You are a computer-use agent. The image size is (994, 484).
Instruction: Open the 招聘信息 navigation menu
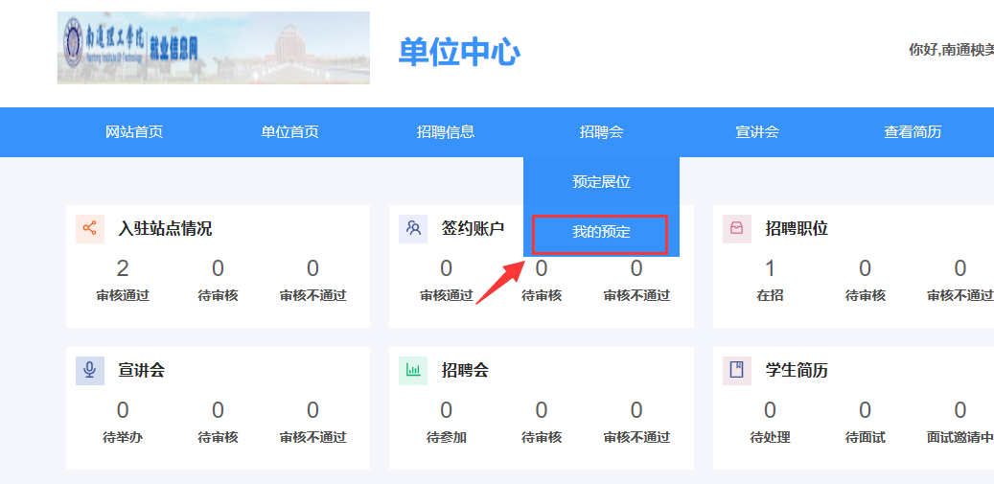tap(446, 132)
